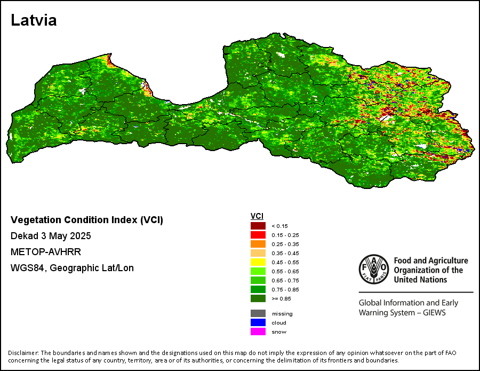
Task: Click the dark red < 0.15 legend swatch
Action: click(258, 226)
